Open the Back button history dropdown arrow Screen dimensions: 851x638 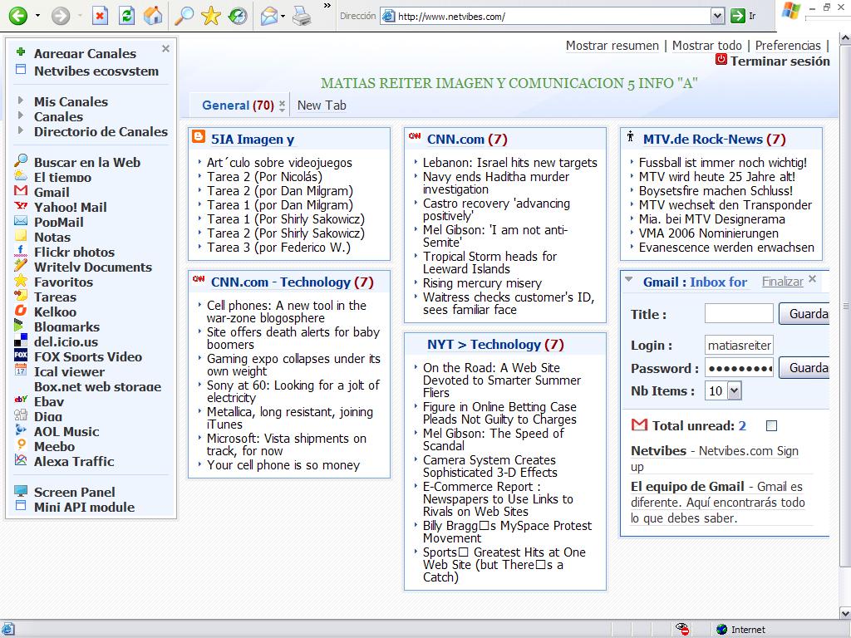point(37,16)
